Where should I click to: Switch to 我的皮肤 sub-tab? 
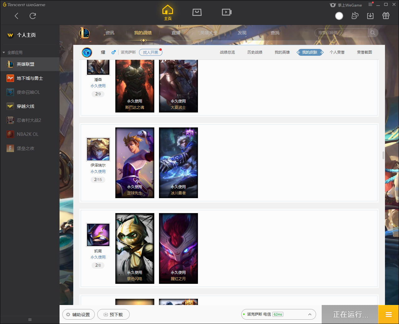click(x=310, y=52)
